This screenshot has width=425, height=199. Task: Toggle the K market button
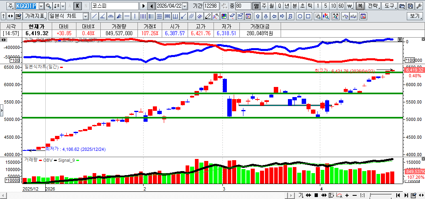(78, 6)
